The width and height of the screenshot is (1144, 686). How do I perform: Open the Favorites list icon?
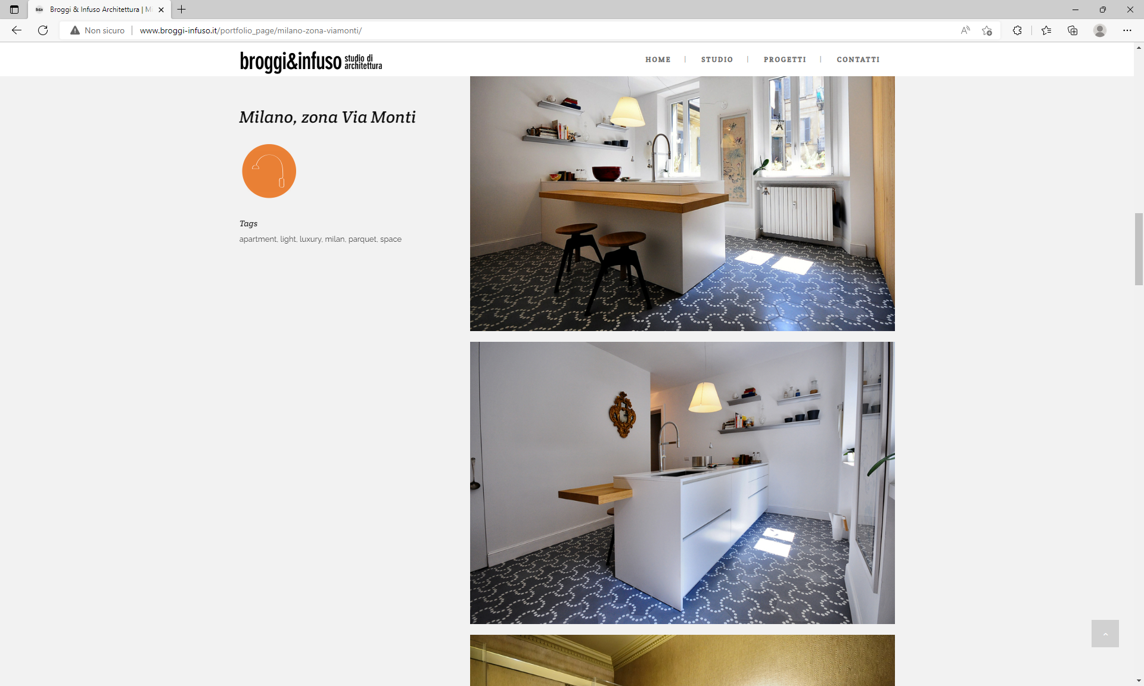click(1046, 30)
